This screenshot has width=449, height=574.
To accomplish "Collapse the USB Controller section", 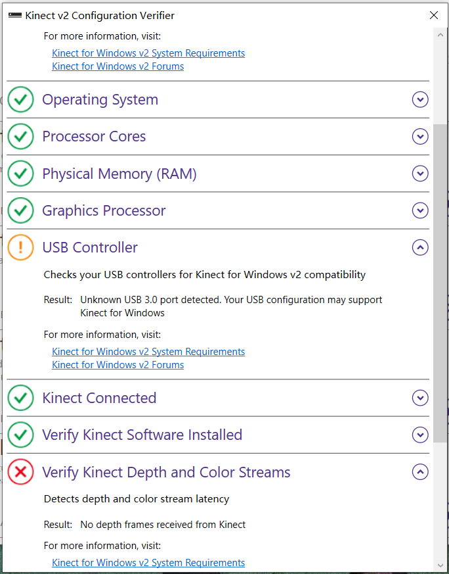I will (420, 247).
